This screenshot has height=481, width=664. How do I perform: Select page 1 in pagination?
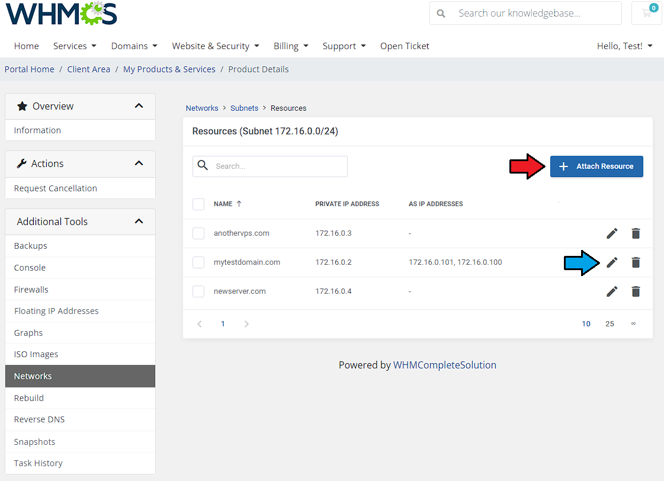(223, 324)
